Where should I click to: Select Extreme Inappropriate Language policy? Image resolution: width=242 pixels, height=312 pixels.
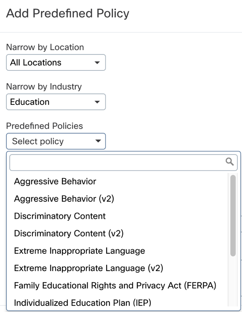79,251
